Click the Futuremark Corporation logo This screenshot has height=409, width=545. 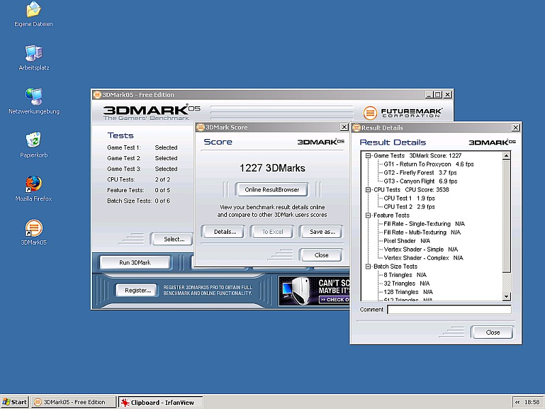(403, 112)
